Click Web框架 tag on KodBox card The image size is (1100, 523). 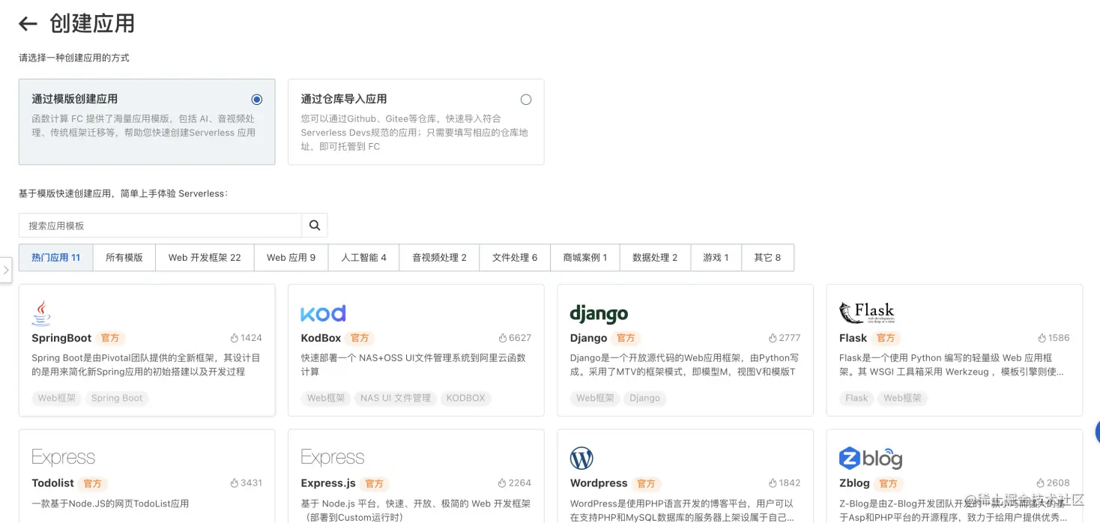tap(326, 398)
